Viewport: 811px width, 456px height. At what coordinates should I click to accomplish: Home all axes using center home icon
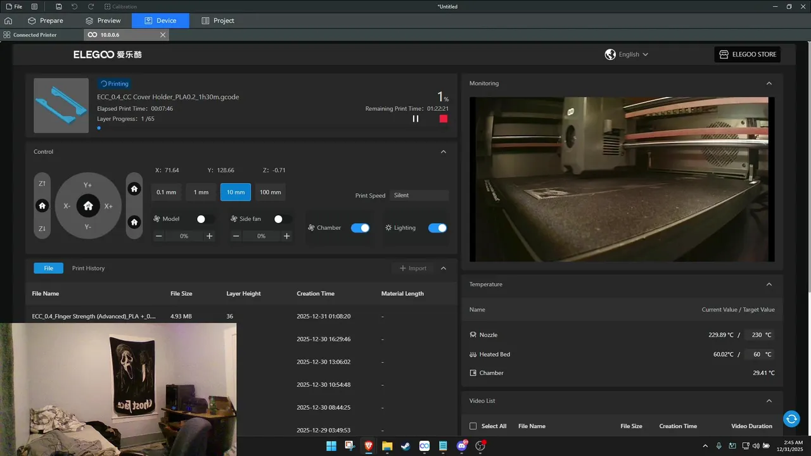click(88, 206)
